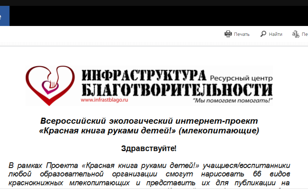This screenshot has height=195, width=308.
Task: Click the ИНФРАСТРУКТУРА banner heading
Action: [x=144, y=75]
